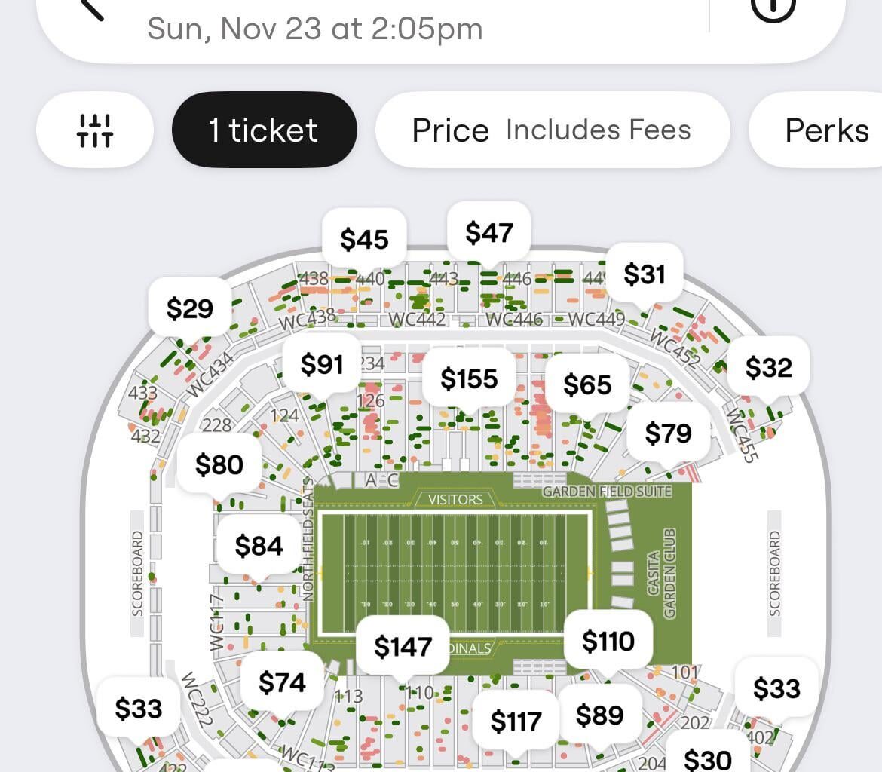Tap the $91 price marker
Screen dimensions: 882x772
tap(322, 364)
